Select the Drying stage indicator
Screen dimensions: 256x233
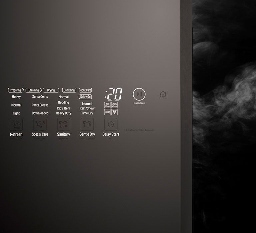51,90
